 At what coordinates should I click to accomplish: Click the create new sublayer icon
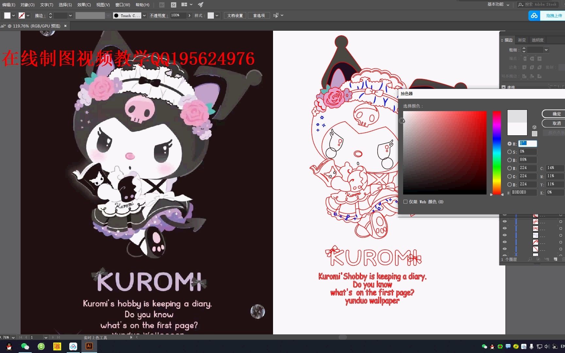(547, 259)
